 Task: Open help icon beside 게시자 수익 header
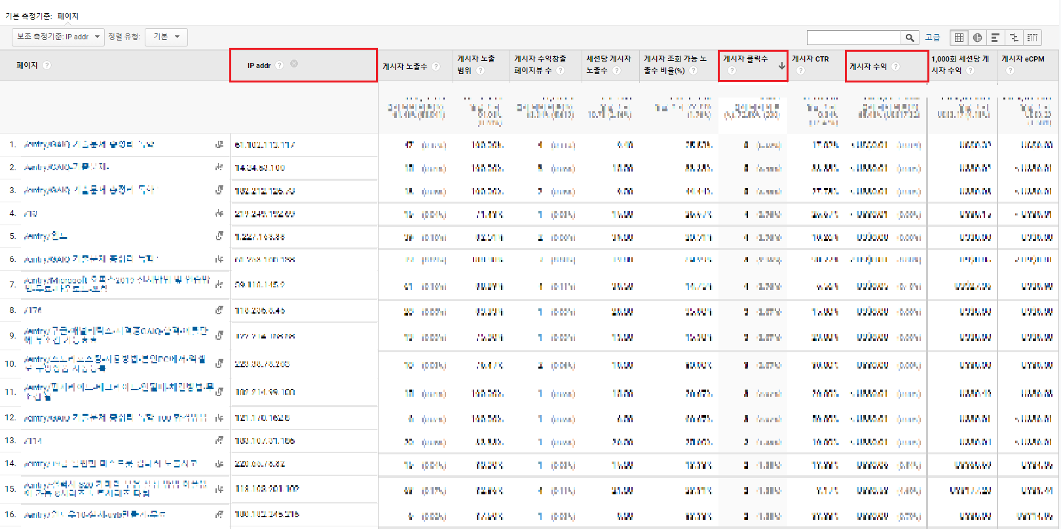click(895, 66)
